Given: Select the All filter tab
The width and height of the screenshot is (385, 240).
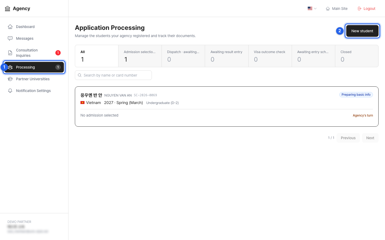Looking at the screenshot, I should pos(97,56).
